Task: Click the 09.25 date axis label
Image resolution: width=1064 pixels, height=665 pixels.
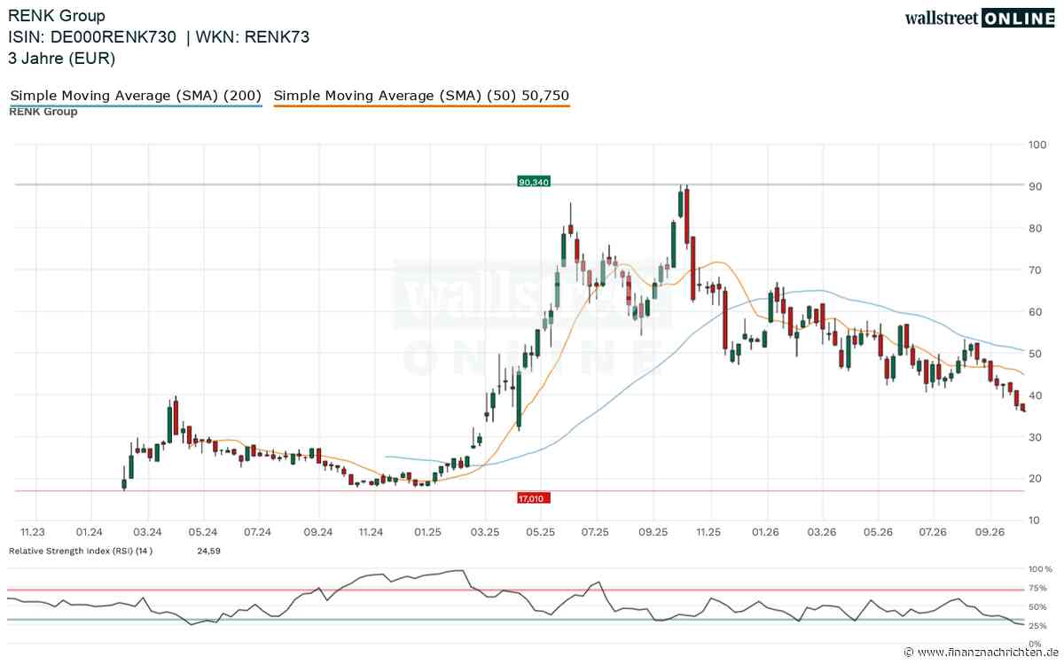Action: coord(653,532)
